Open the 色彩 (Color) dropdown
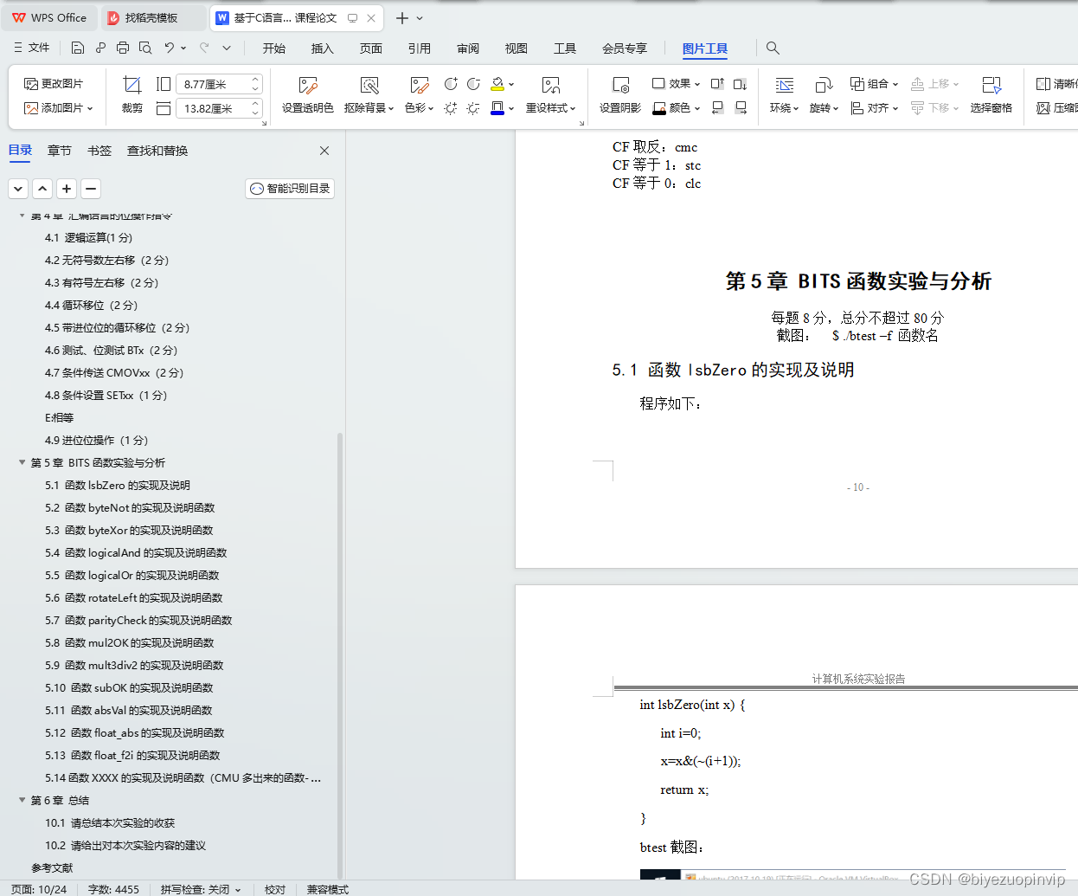This screenshot has height=896, width=1078. (419, 93)
